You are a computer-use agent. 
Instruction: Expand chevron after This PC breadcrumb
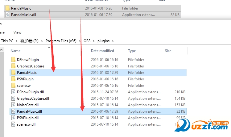[17, 41]
